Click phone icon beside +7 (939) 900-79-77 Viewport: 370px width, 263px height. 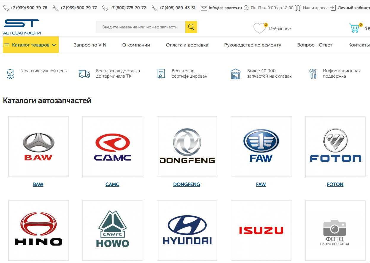(55, 8)
